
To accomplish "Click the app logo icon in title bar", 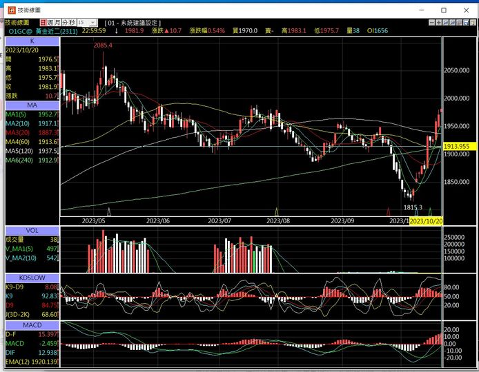I will [x=10, y=10].
